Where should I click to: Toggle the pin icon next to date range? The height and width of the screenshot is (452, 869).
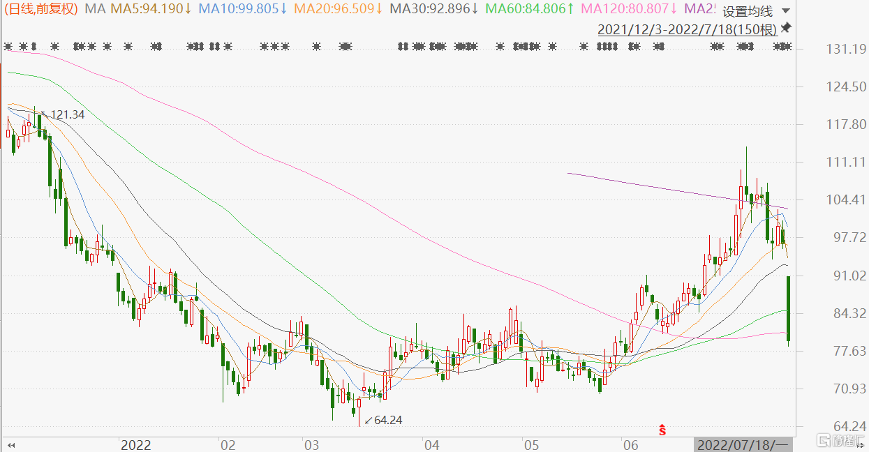(x=787, y=28)
